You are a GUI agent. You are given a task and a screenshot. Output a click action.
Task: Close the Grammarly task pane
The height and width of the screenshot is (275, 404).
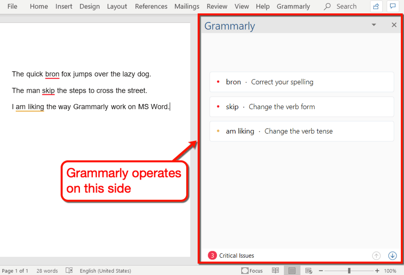(x=394, y=25)
